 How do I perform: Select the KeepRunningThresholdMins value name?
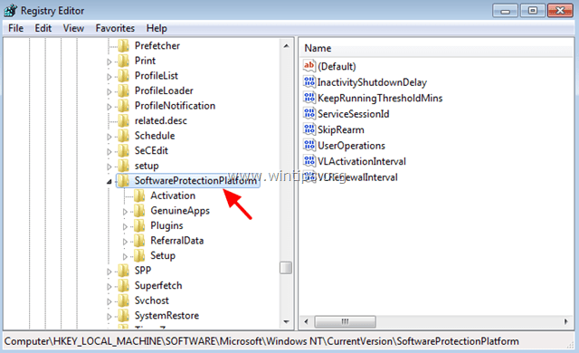[380, 99]
